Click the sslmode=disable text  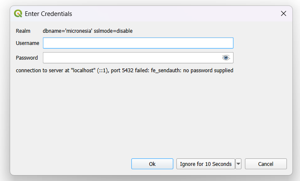click(x=113, y=31)
